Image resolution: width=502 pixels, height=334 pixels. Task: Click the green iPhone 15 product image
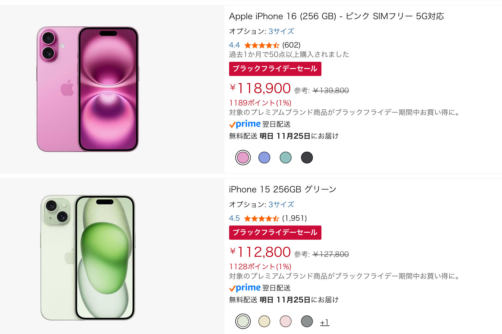(88, 257)
